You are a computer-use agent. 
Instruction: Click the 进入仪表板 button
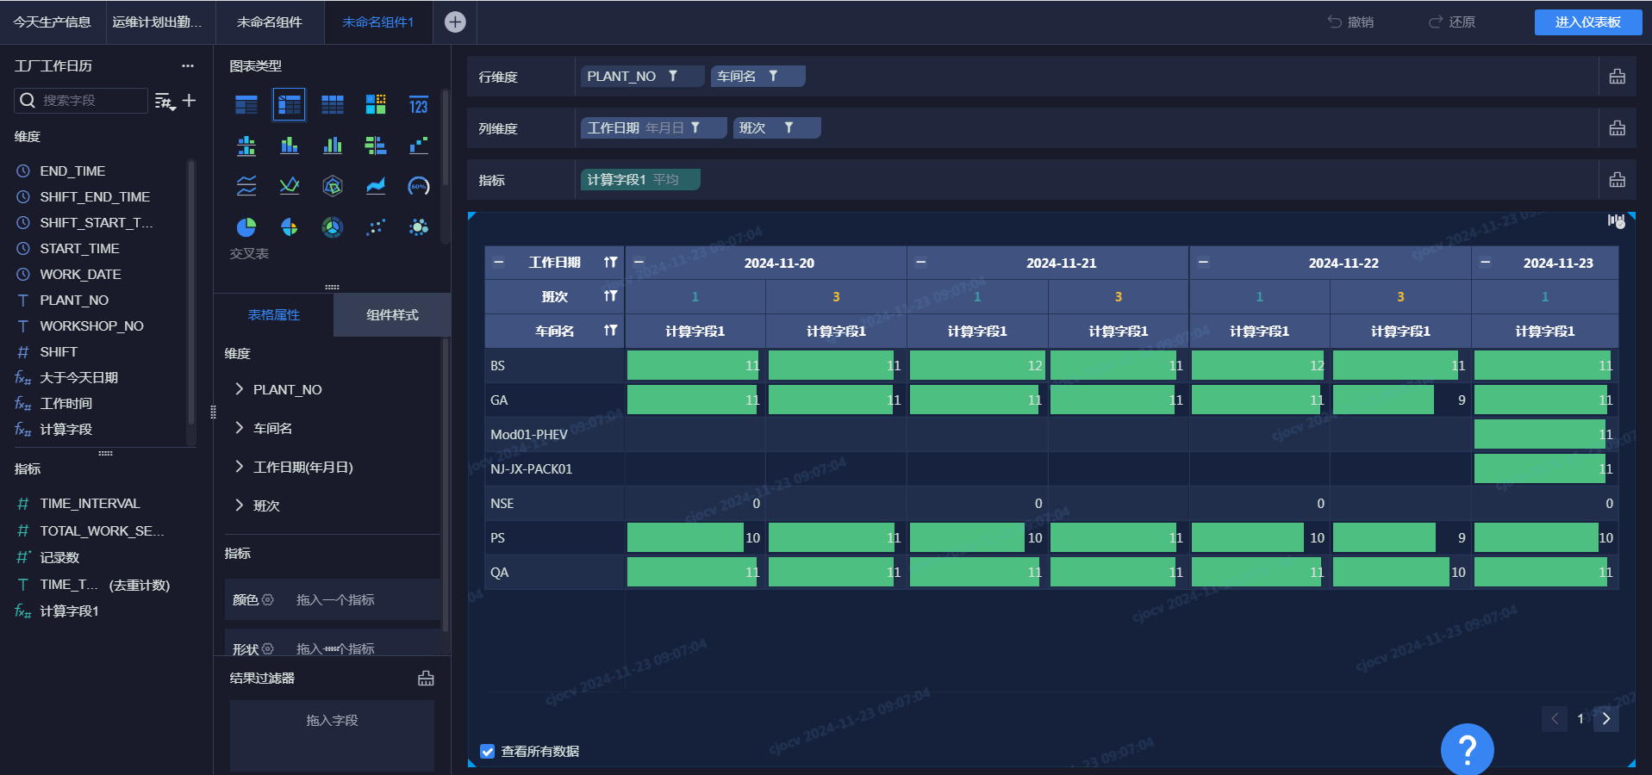point(1587,22)
